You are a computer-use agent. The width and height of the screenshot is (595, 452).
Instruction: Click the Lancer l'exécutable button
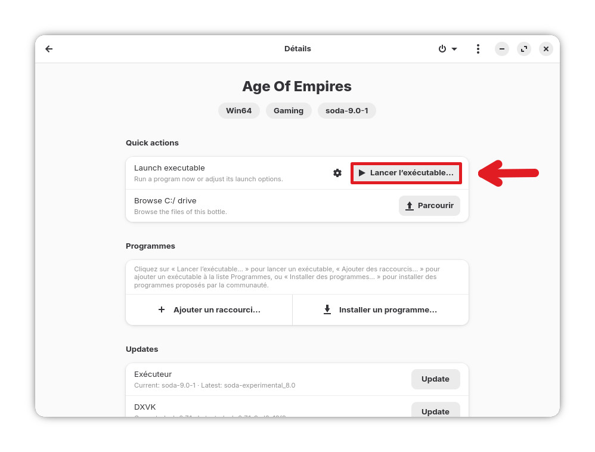pyautogui.click(x=406, y=173)
